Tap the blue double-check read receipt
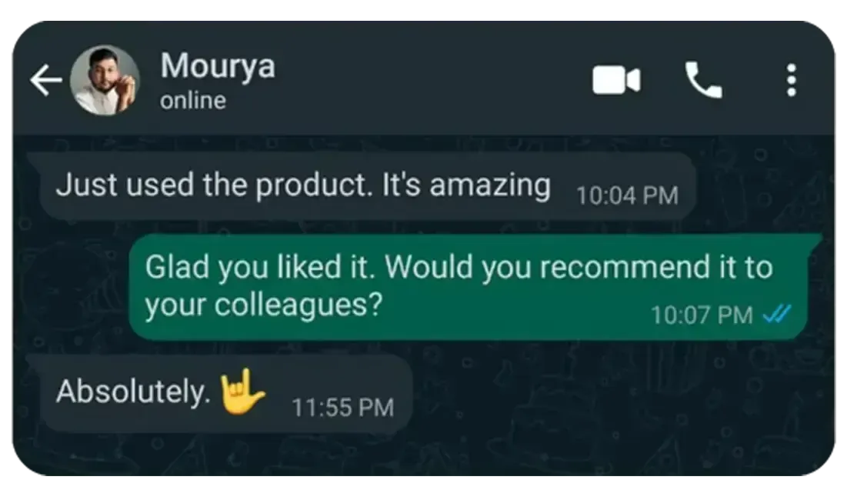 777,314
